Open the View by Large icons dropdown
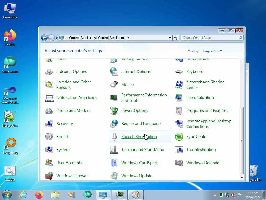266x200 pixels. (x=212, y=51)
